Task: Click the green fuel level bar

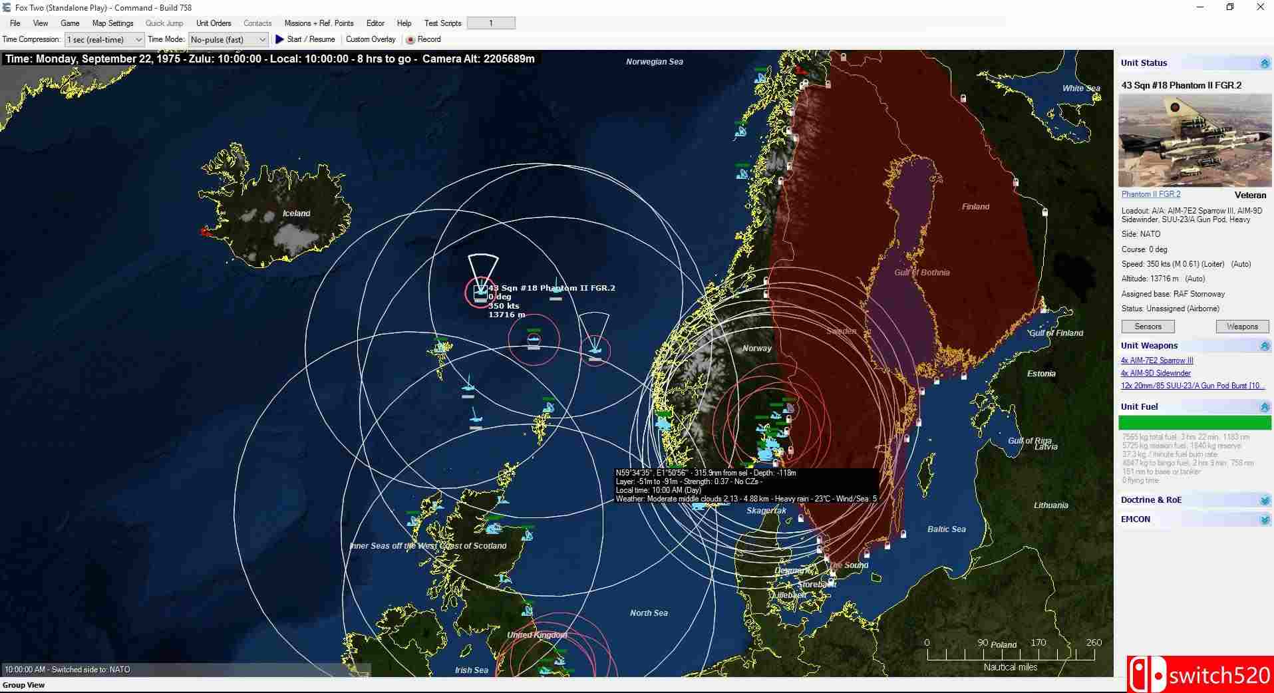Action: click(1194, 422)
